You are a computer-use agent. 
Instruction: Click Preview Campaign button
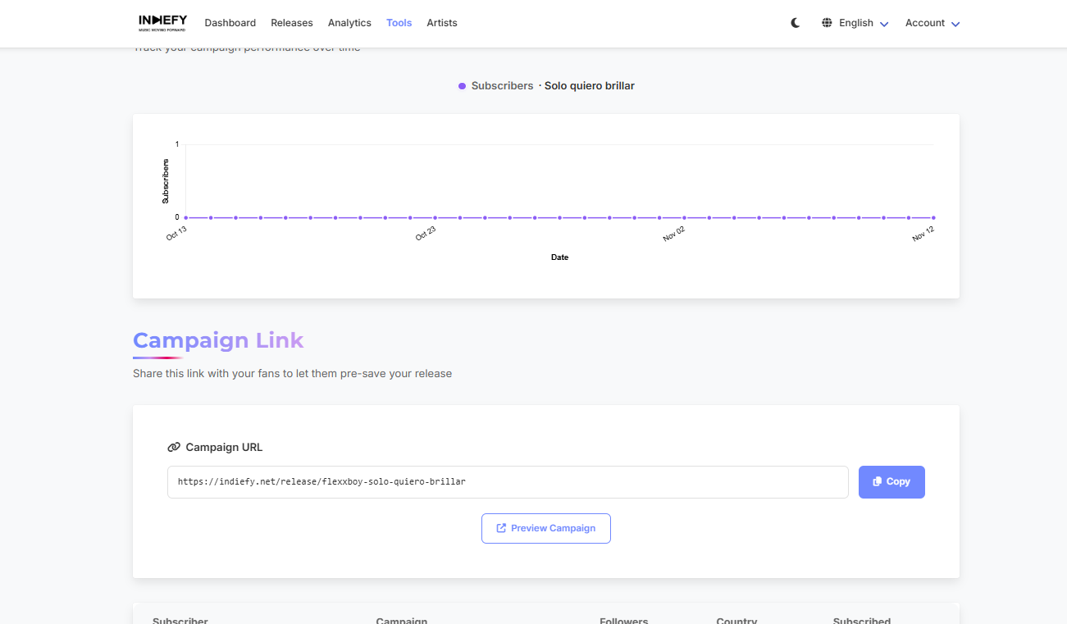[545, 528]
